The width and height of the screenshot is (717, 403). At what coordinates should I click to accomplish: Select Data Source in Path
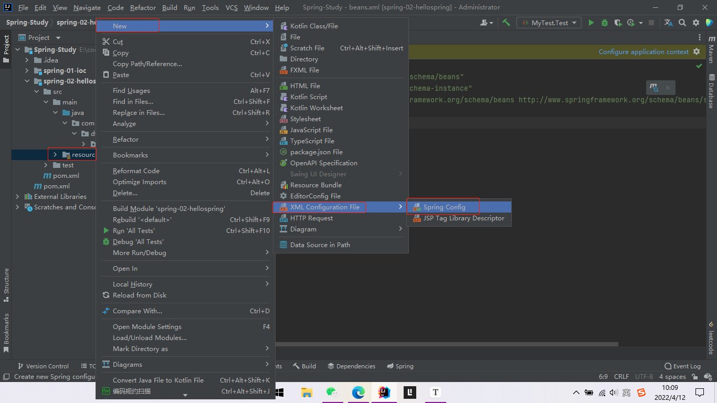coord(341,245)
